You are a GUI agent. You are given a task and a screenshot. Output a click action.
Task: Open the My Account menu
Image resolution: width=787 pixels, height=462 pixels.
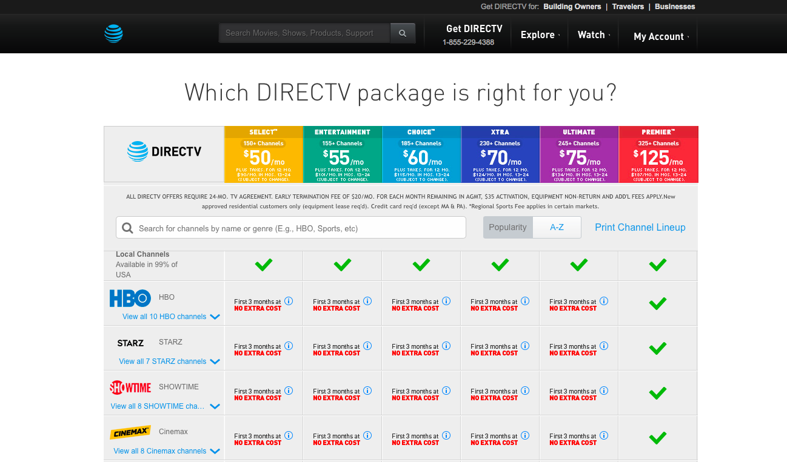pos(659,36)
